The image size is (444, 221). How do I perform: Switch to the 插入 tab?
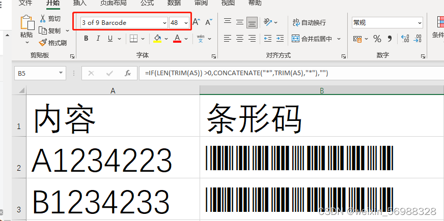[x=80, y=3]
